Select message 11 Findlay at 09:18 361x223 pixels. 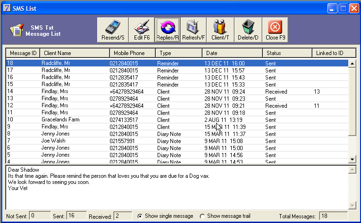(x=177, y=112)
